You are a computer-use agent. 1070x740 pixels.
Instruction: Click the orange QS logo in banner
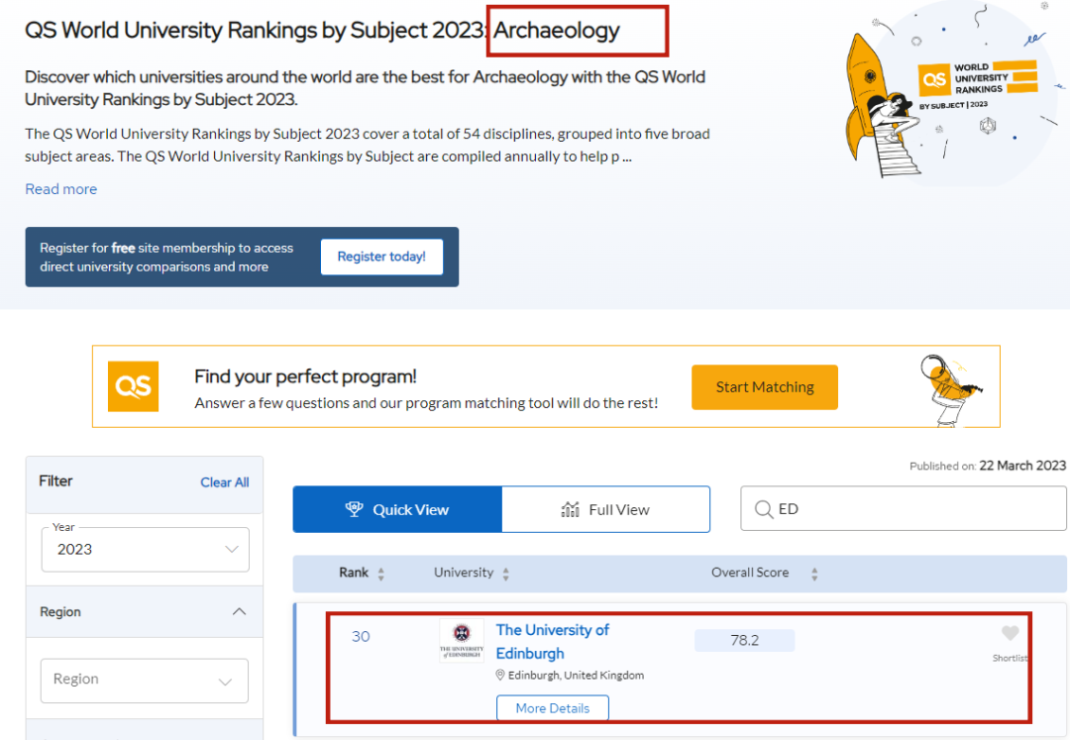coord(133,386)
